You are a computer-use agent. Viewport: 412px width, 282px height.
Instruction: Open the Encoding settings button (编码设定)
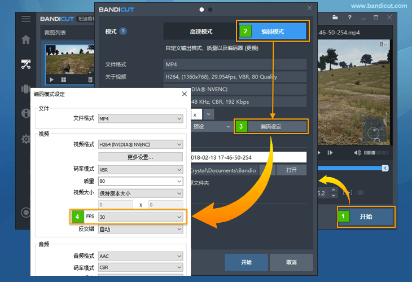(271, 126)
